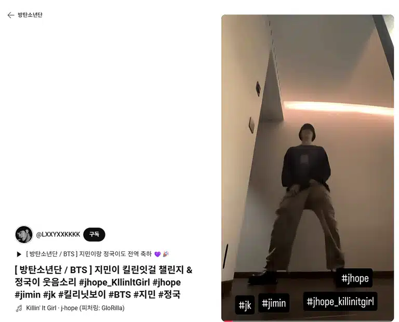399x322 pixels.
Task: Open the #BTS hashtag in title
Action: click(119, 294)
